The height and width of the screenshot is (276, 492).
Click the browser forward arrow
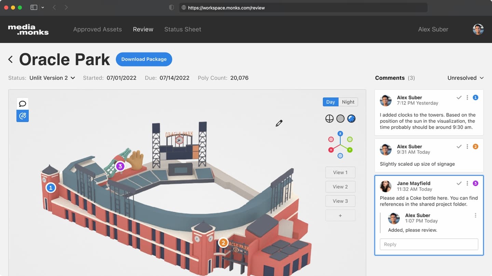(66, 7)
